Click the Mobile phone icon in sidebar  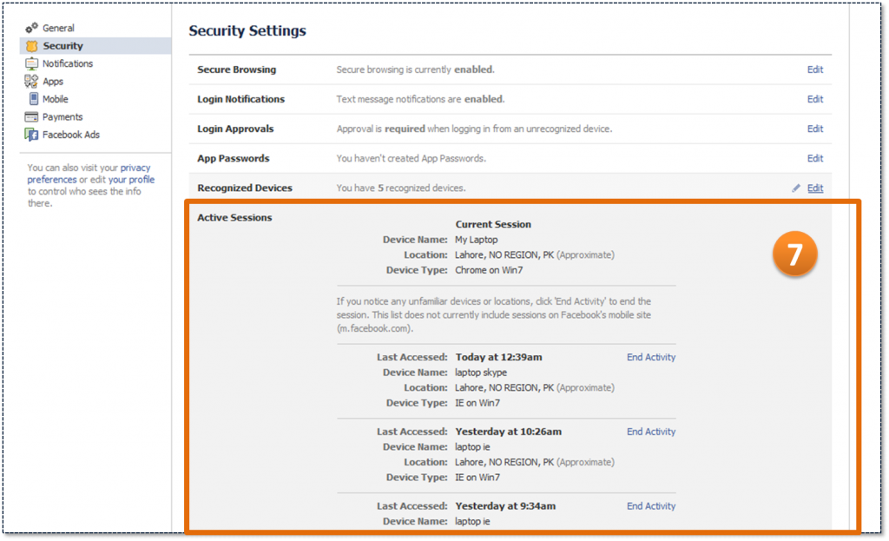pyautogui.click(x=34, y=99)
